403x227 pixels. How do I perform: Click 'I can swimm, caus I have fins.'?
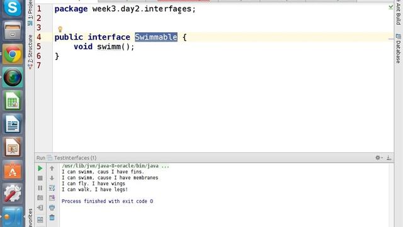[x=103, y=172]
